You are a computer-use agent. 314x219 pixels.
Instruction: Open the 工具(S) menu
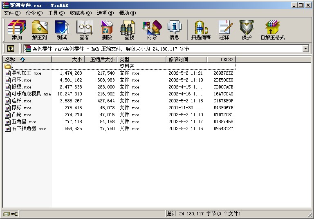click(x=56, y=13)
